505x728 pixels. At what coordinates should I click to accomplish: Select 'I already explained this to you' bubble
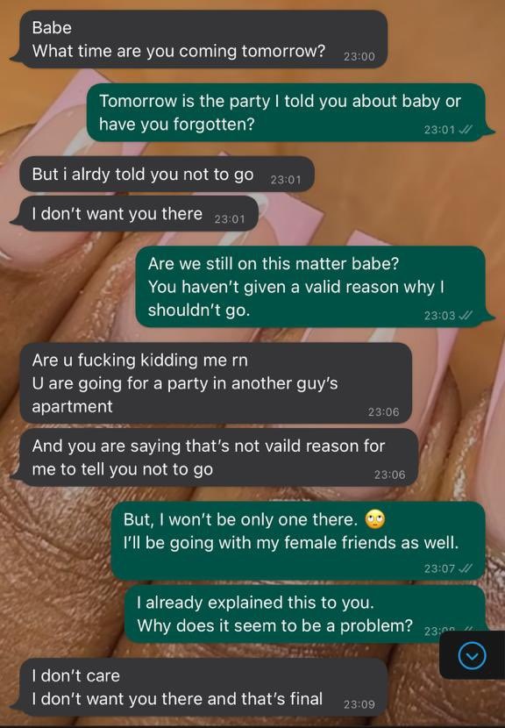[306, 614]
